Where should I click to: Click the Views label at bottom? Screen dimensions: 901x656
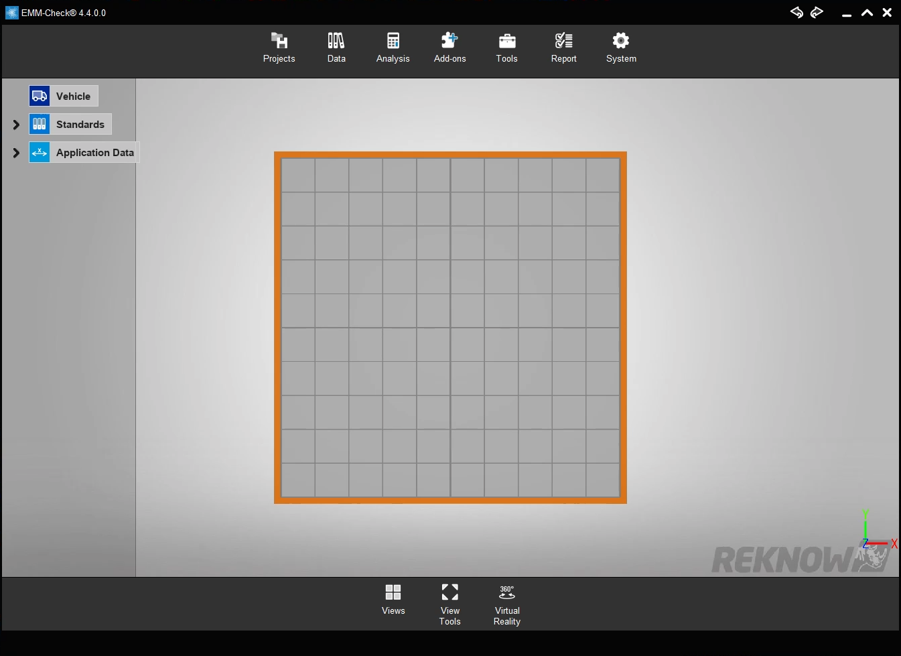point(393,611)
